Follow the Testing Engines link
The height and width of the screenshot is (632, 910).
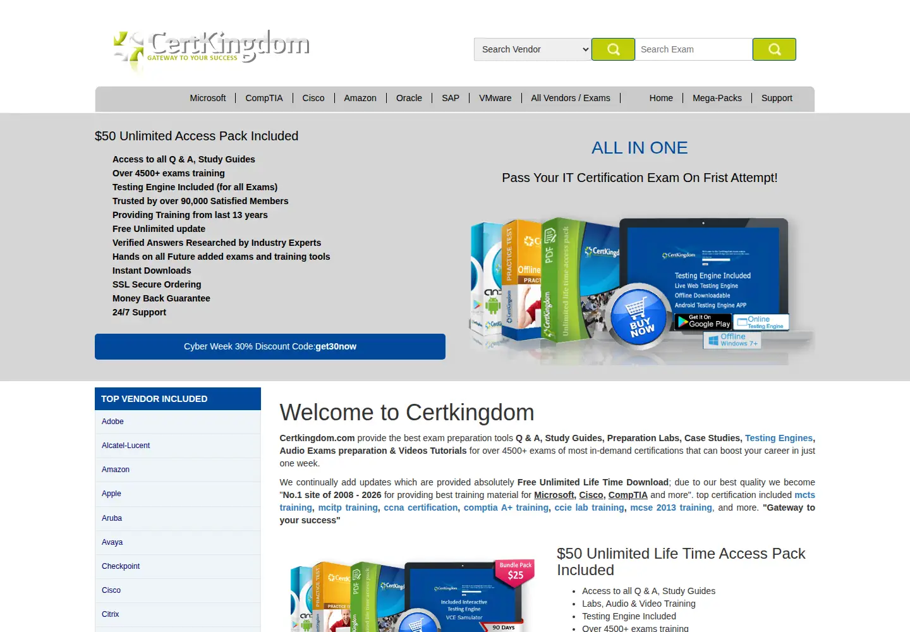coord(779,438)
